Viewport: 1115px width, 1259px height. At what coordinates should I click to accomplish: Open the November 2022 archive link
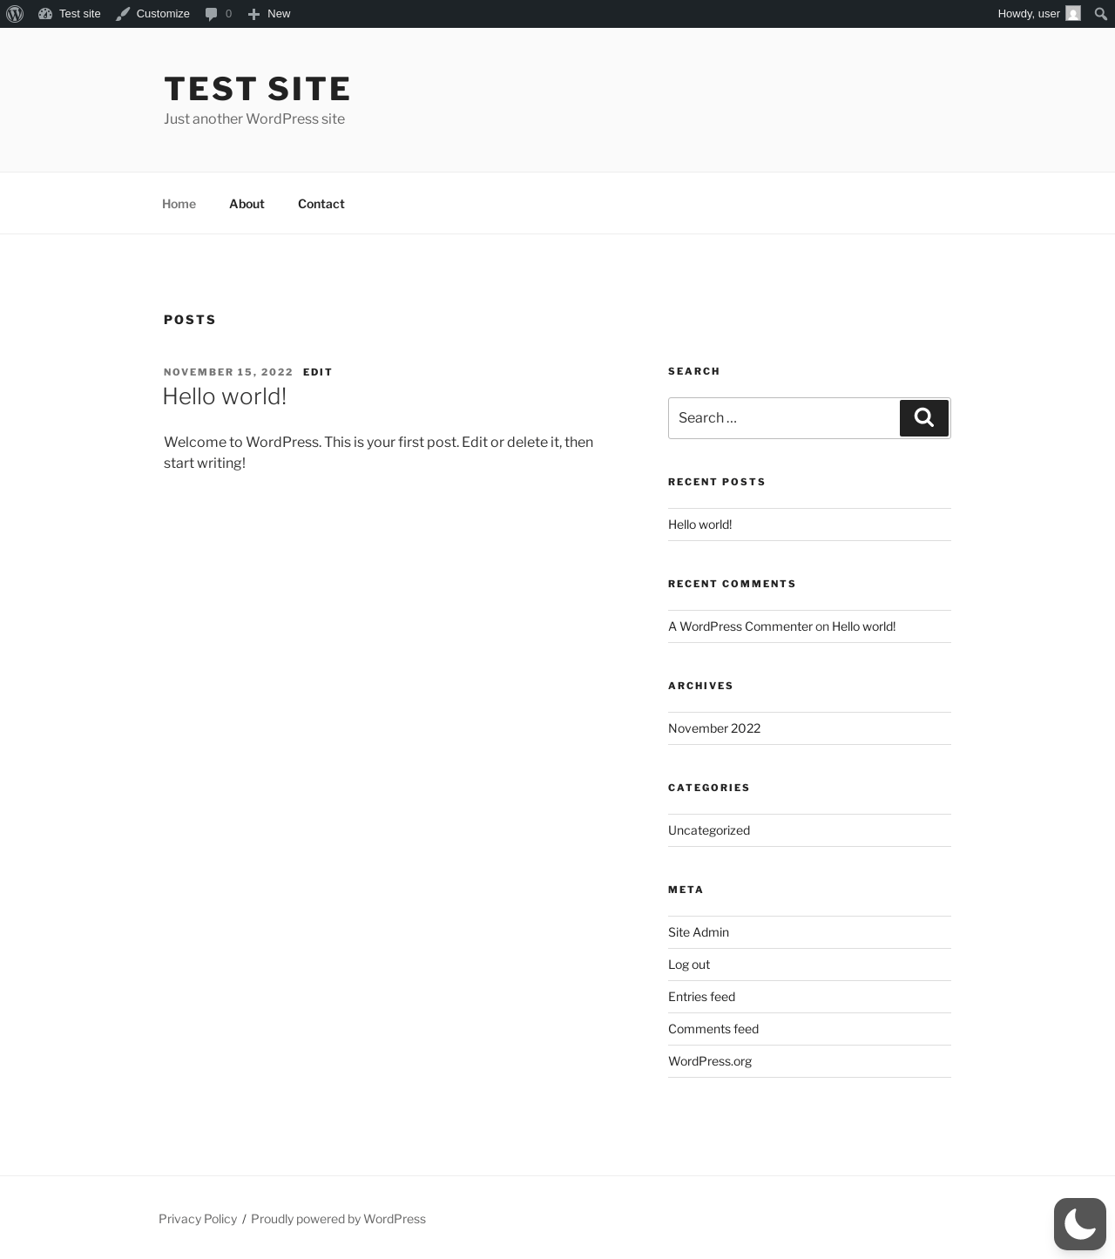[714, 728]
